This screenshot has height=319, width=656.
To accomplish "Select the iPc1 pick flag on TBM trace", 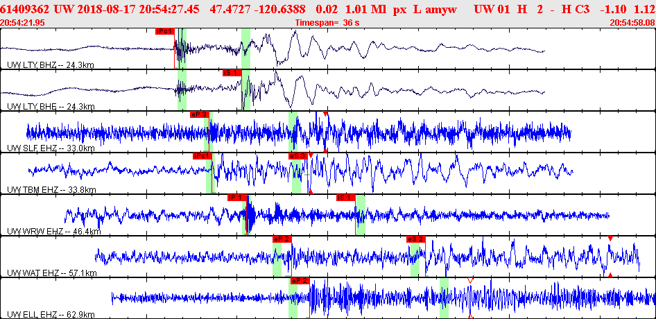I will (x=202, y=156).
